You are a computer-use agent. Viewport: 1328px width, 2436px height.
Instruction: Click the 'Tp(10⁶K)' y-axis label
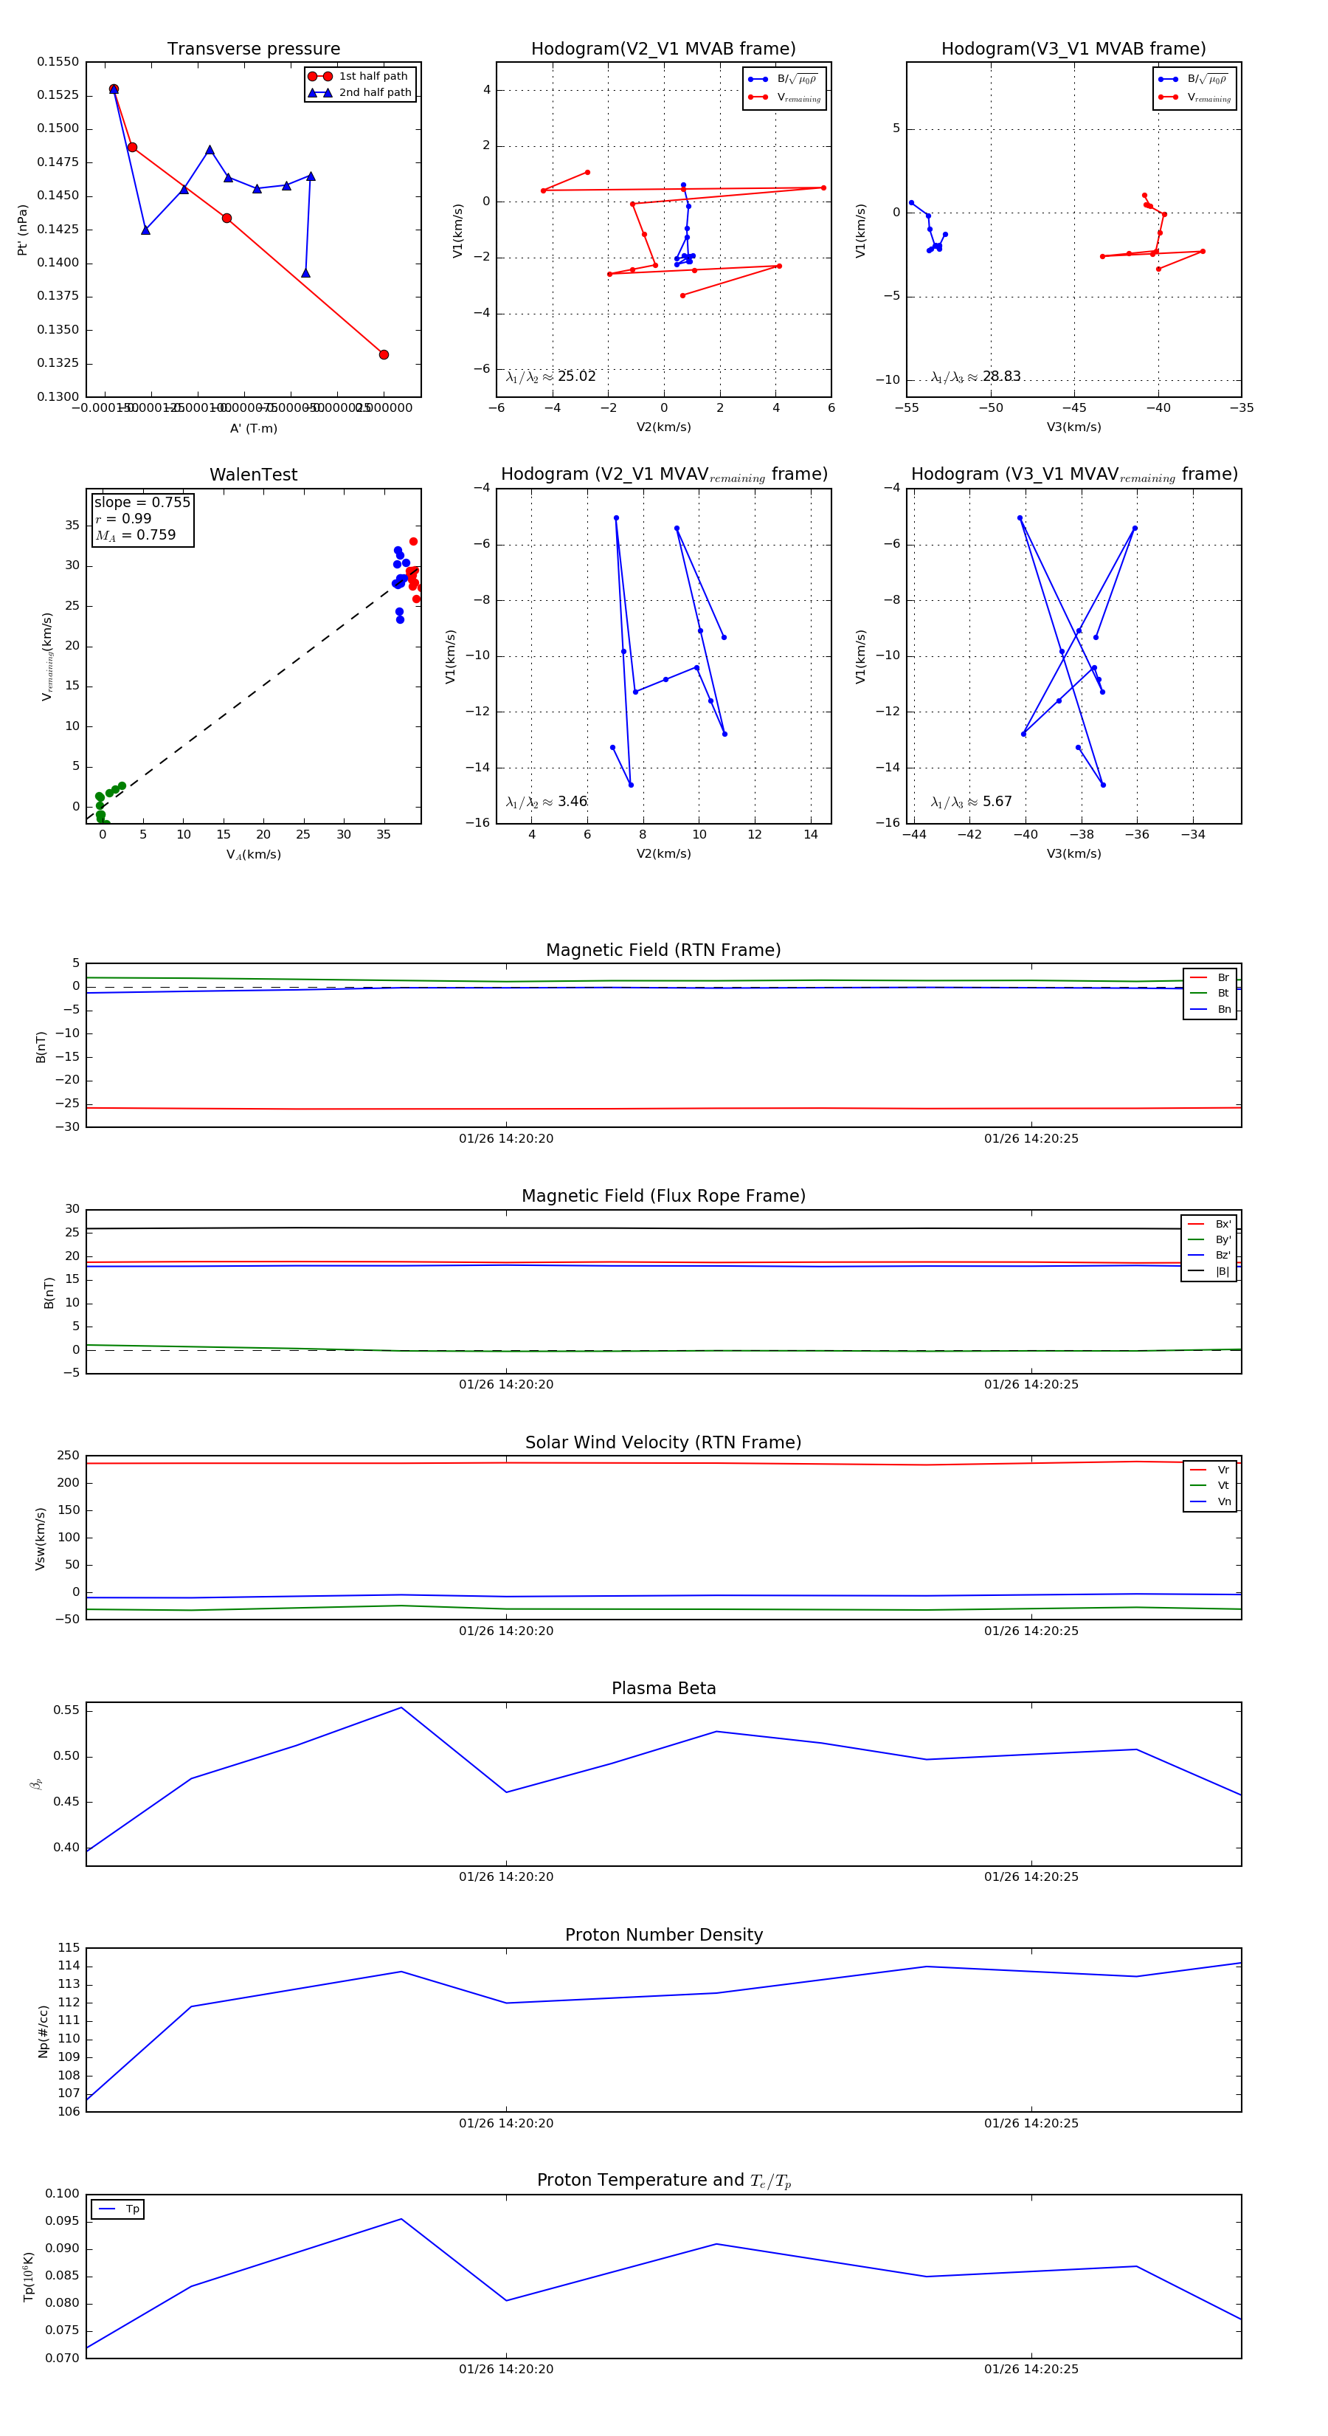tap(28, 2277)
